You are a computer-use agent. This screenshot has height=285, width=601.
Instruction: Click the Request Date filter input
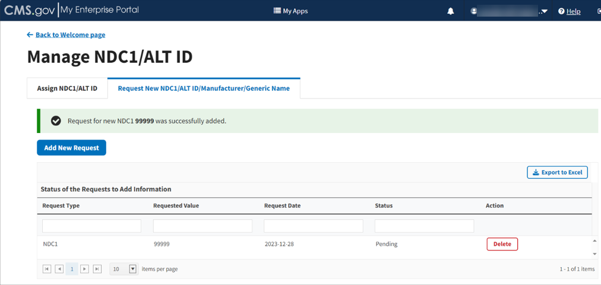click(x=313, y=226)
